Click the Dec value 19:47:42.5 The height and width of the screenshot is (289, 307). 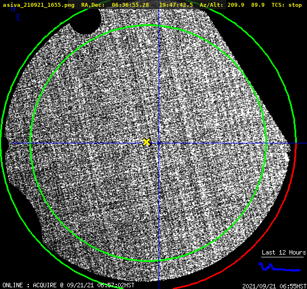(176, 5)
